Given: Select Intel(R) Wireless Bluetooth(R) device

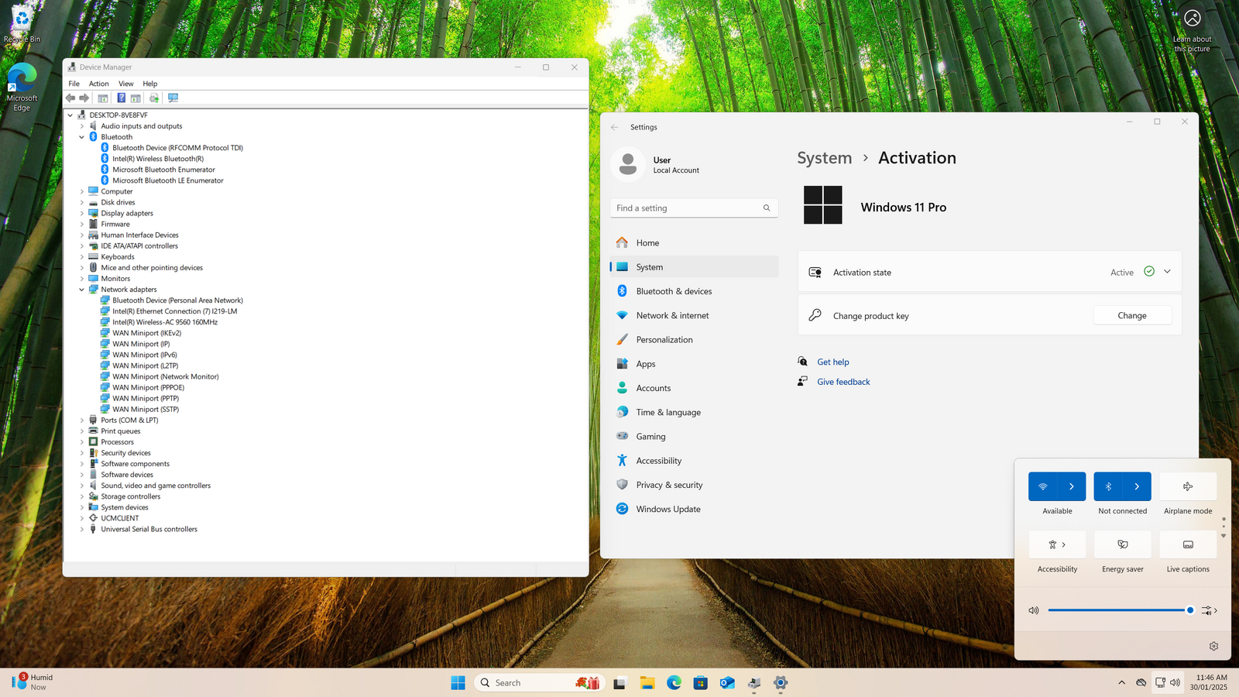Looking at the screenshot, I should [x=158, y=159].
